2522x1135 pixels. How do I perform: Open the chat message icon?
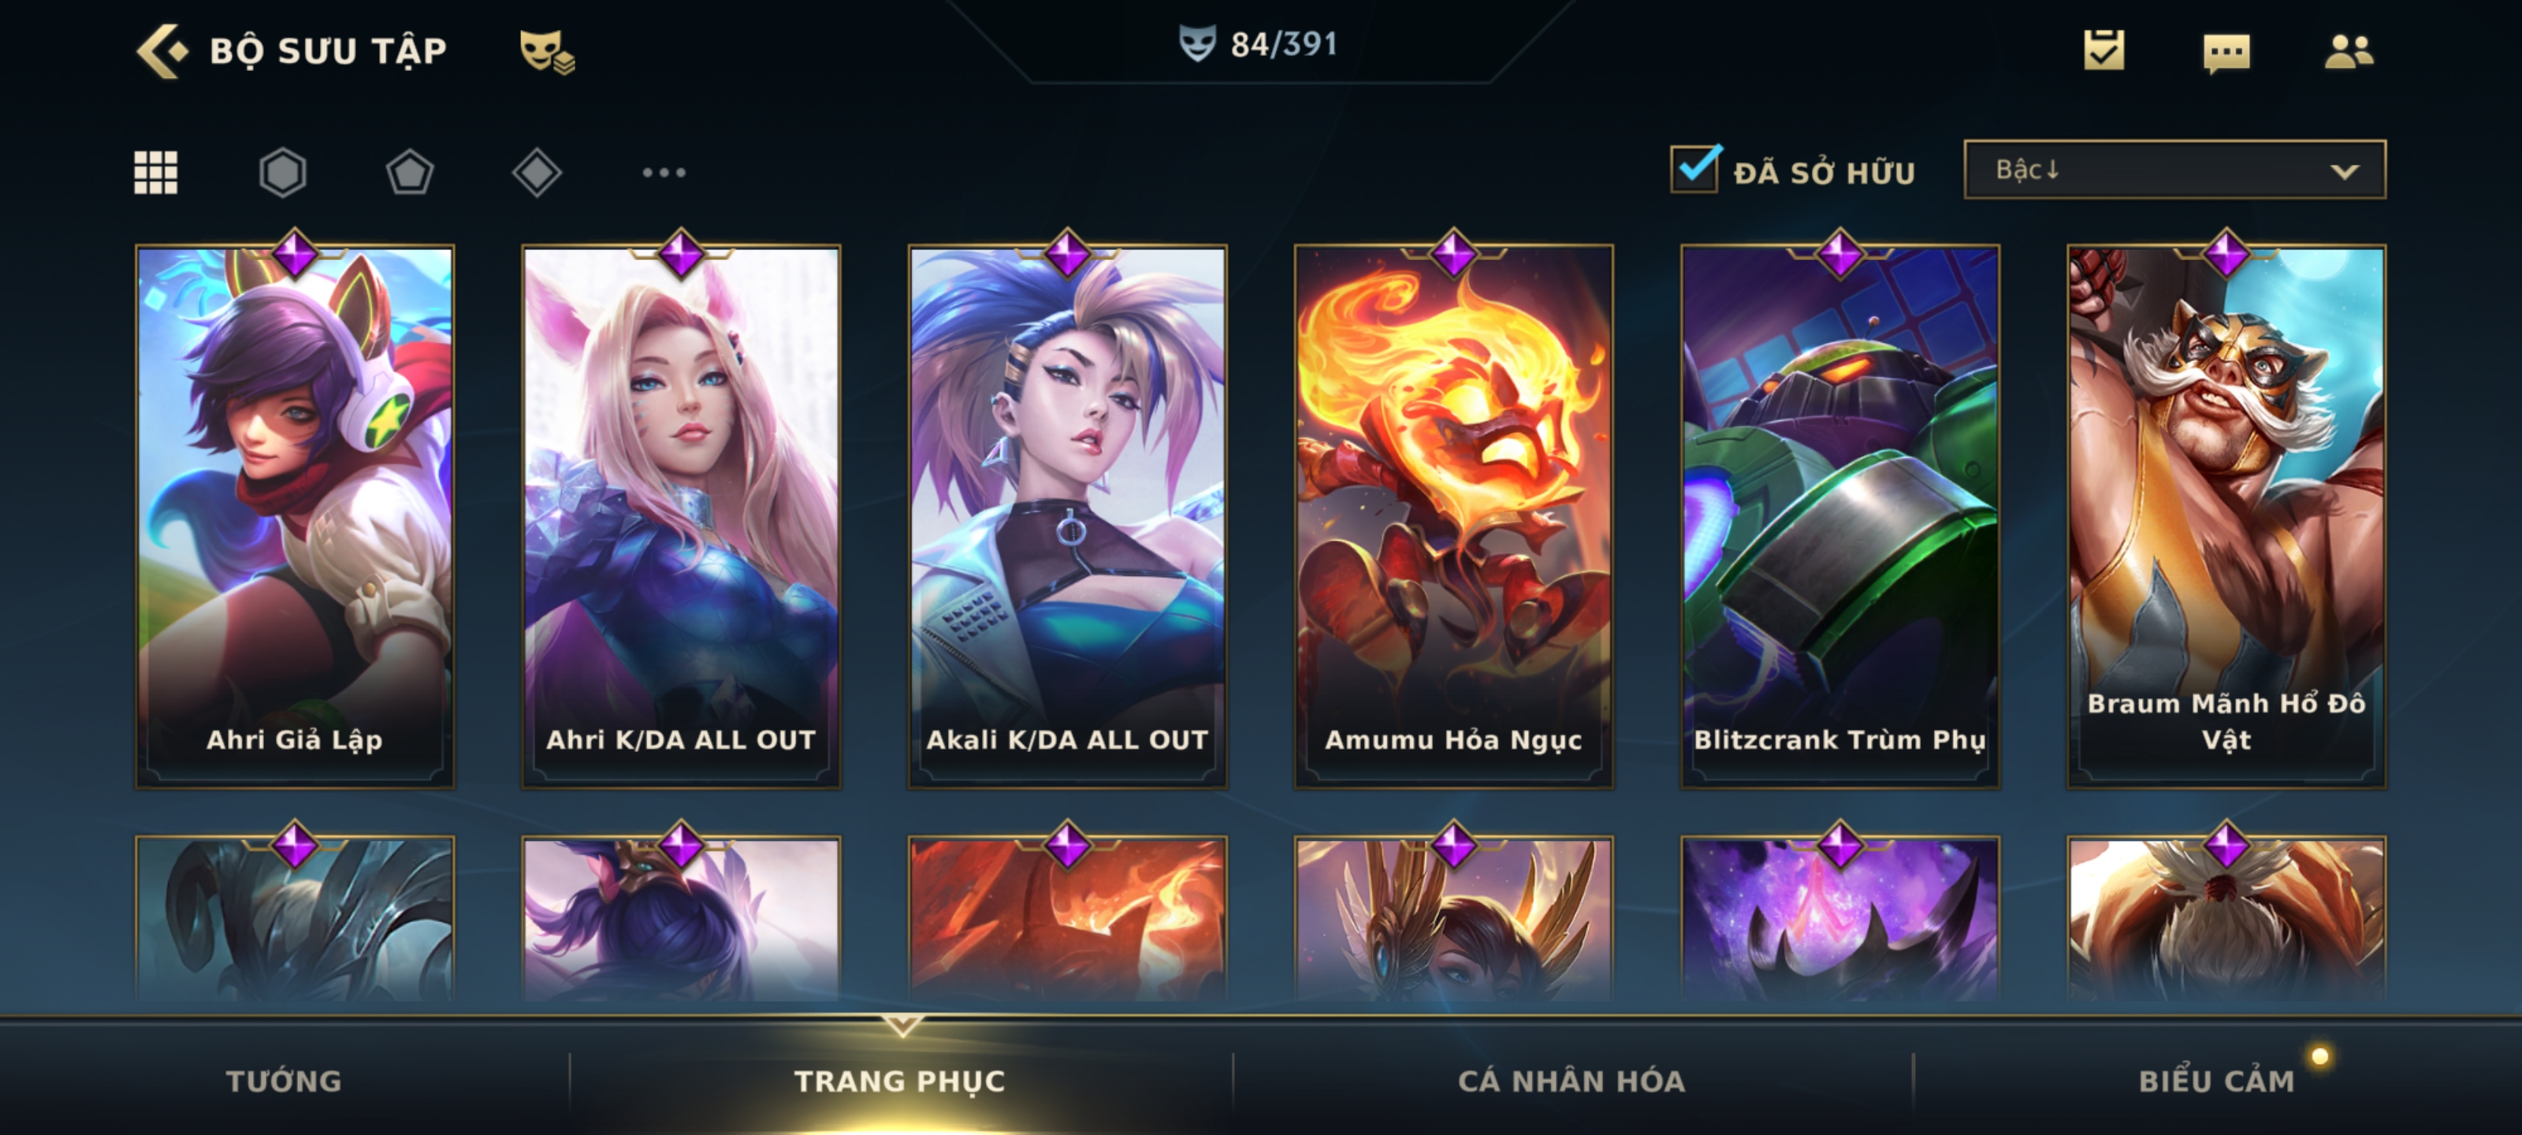click(x=2226, y=52)
